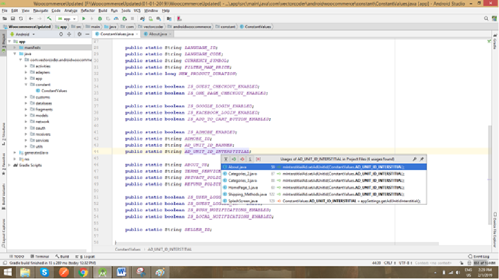Expand the adapters package
499x280 pixels.
click(26, 73)
